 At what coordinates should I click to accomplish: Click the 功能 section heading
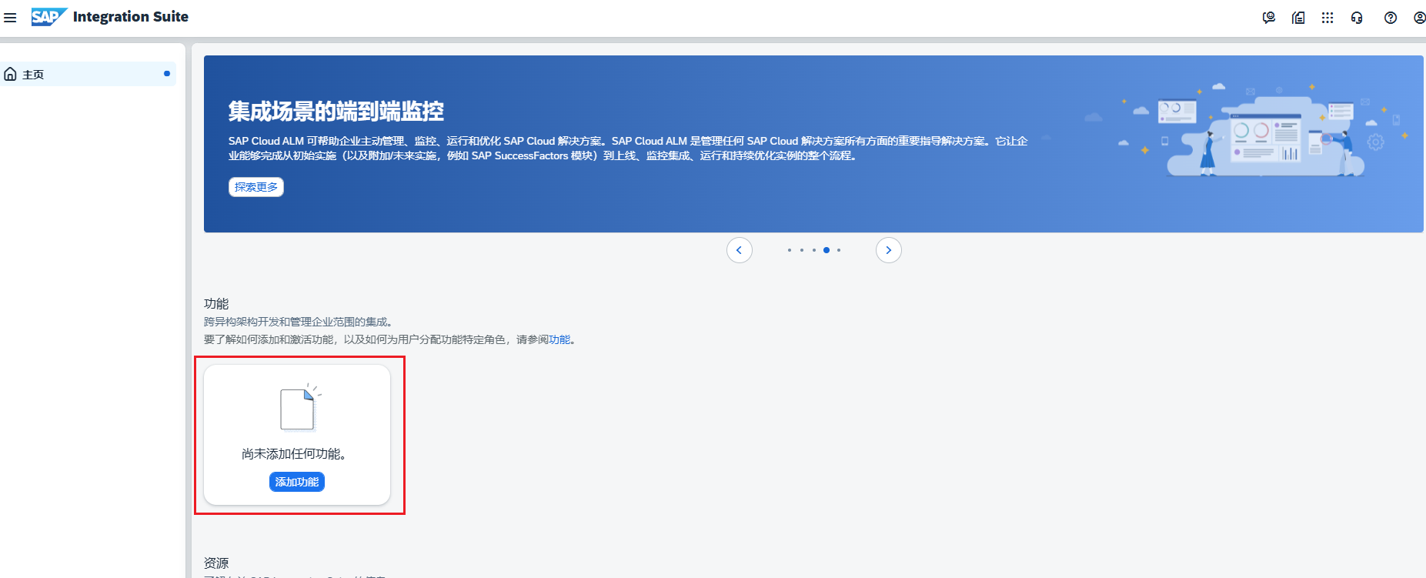pyautogui.click(x=216, y=304)
